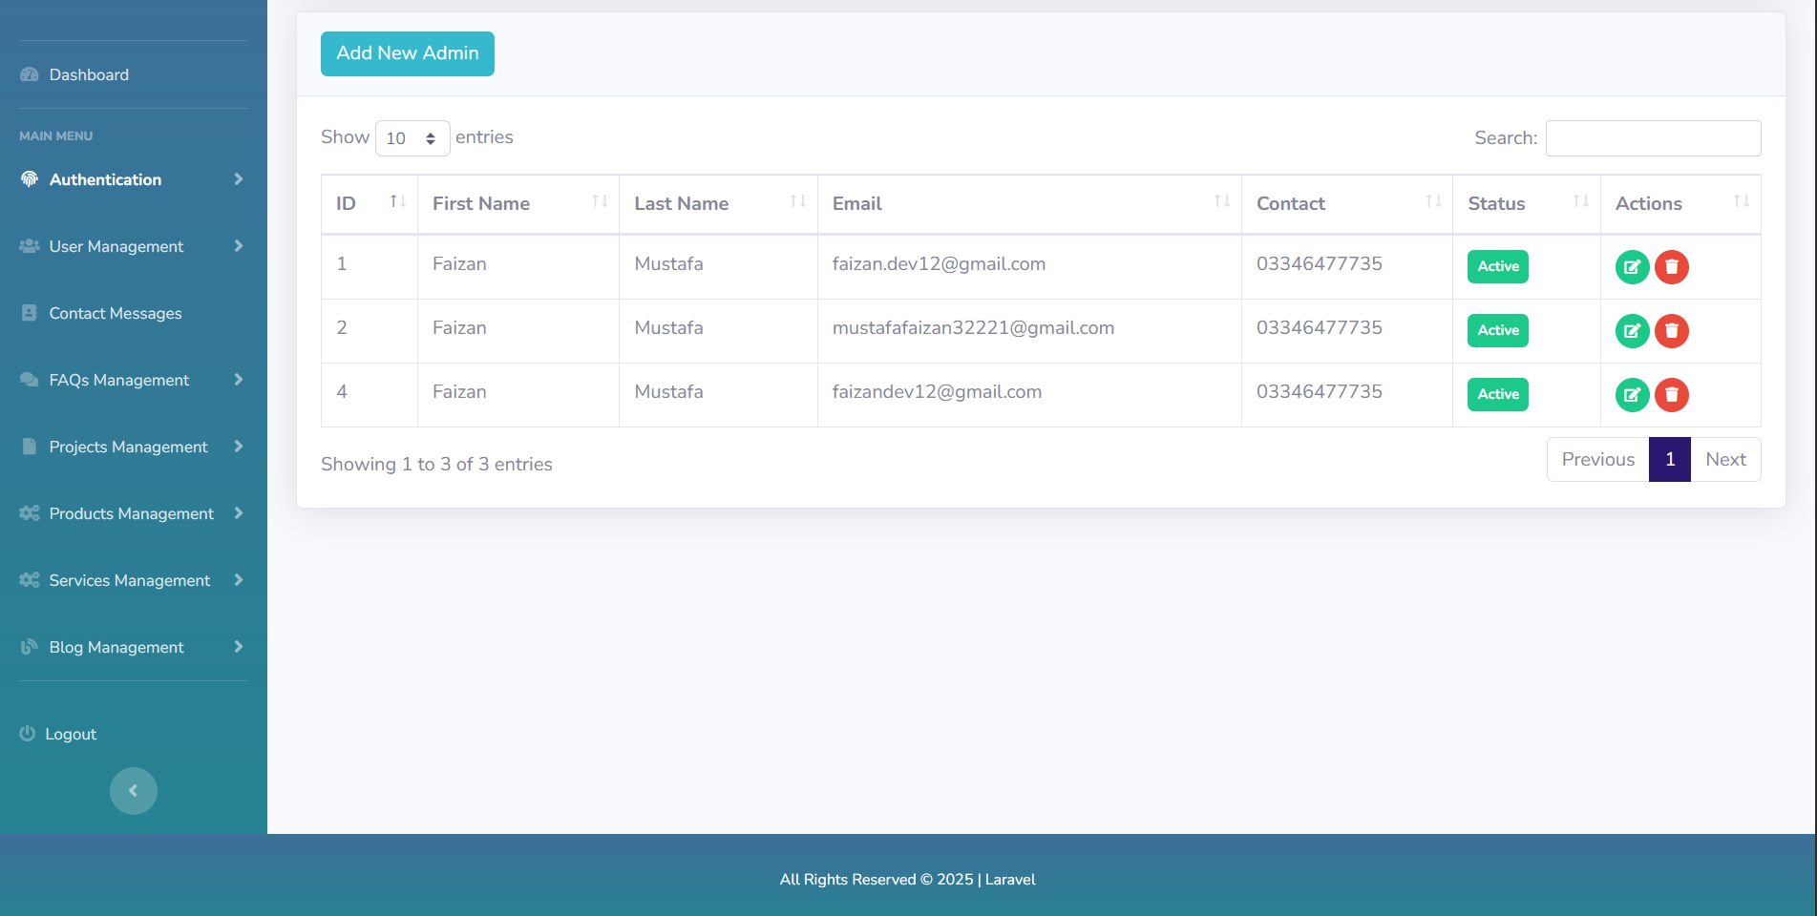Select the Authentication menu label
The height and width of the screenshot is (916, 1817).
click(x=105, y=179)
